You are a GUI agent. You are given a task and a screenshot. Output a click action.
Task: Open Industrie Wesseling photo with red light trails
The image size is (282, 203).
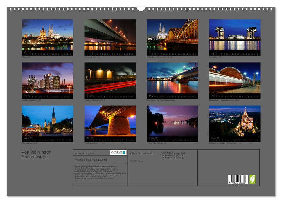[x=110, y=78]
